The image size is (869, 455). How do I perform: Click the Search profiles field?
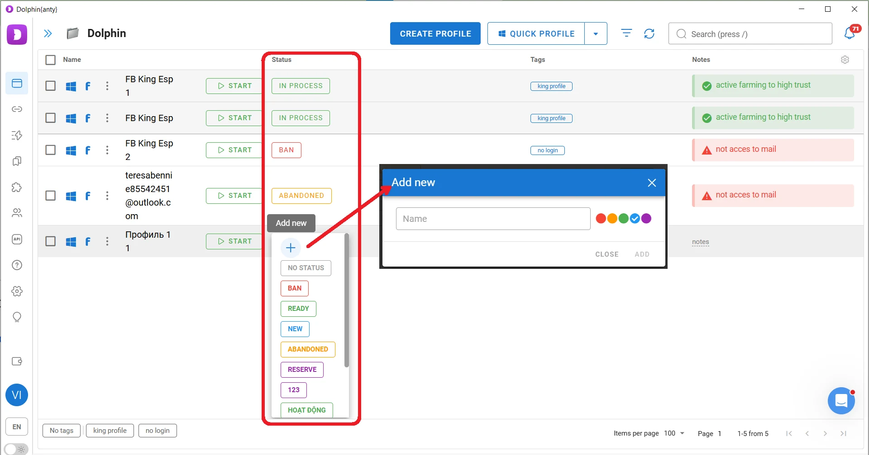pyautogui.click(x=750, y=33)
